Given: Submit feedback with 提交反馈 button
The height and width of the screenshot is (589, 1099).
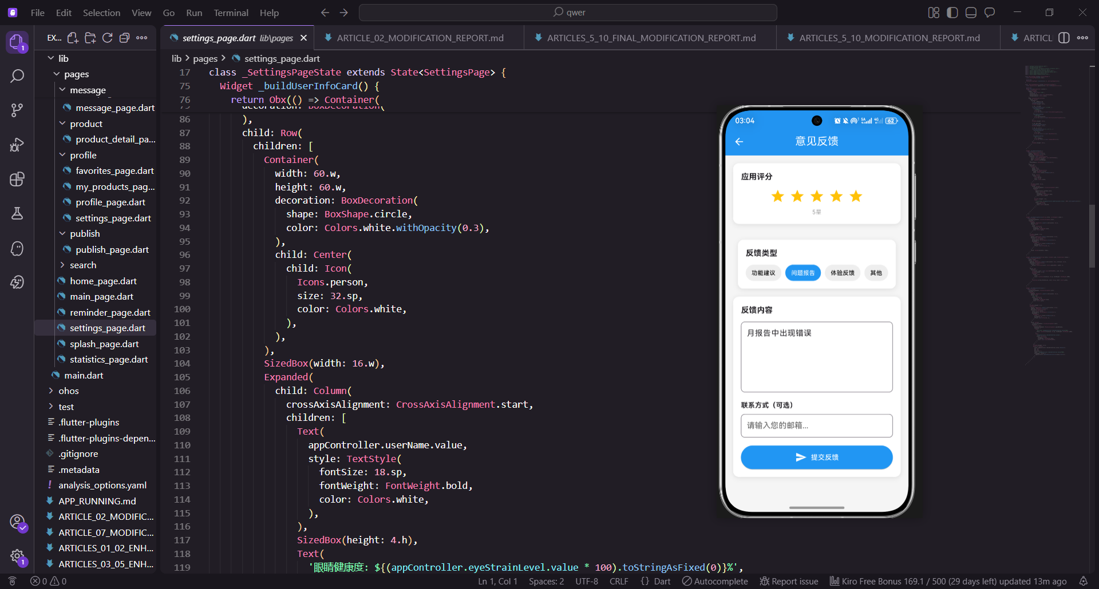Looking at the screenshot, I should [816, 457].
